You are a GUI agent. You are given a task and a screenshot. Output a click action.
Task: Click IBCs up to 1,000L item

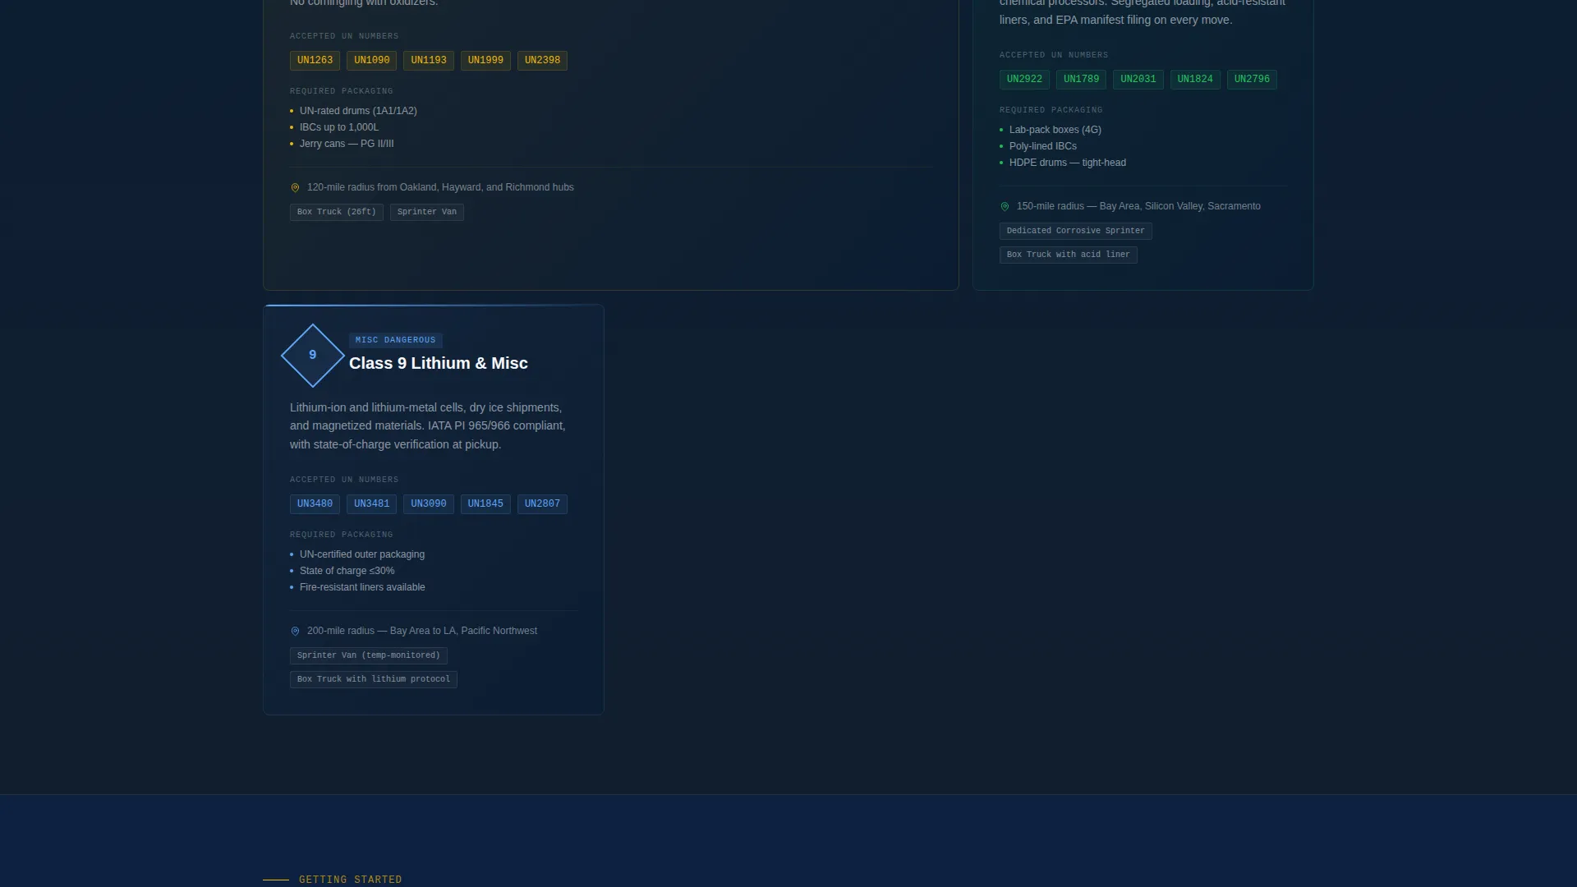(x=339, y=127)
